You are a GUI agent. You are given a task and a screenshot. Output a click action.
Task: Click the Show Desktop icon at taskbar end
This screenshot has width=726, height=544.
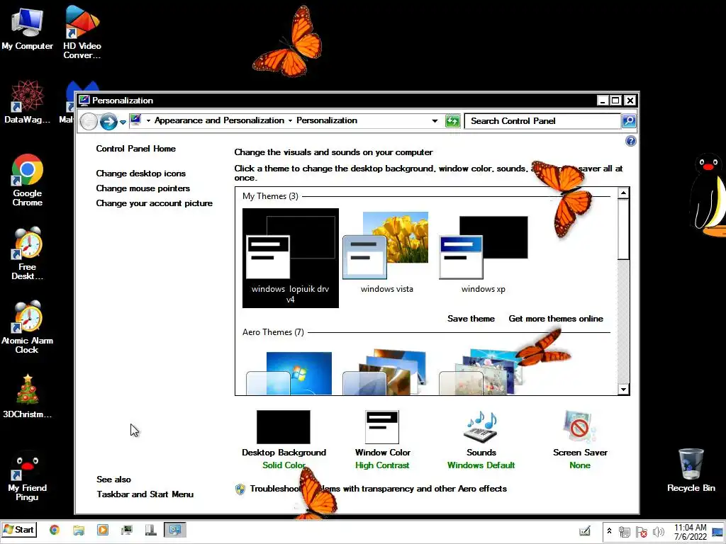pyautogui.click(x=717, y=532)
